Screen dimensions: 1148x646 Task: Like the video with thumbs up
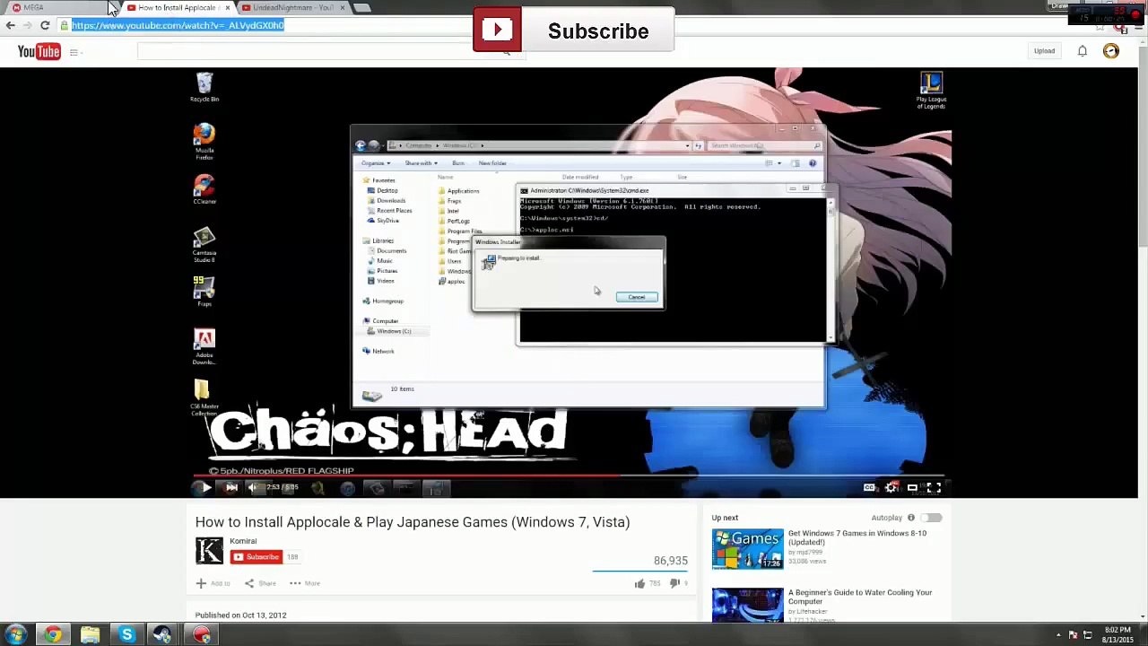(x=639, y=583)
